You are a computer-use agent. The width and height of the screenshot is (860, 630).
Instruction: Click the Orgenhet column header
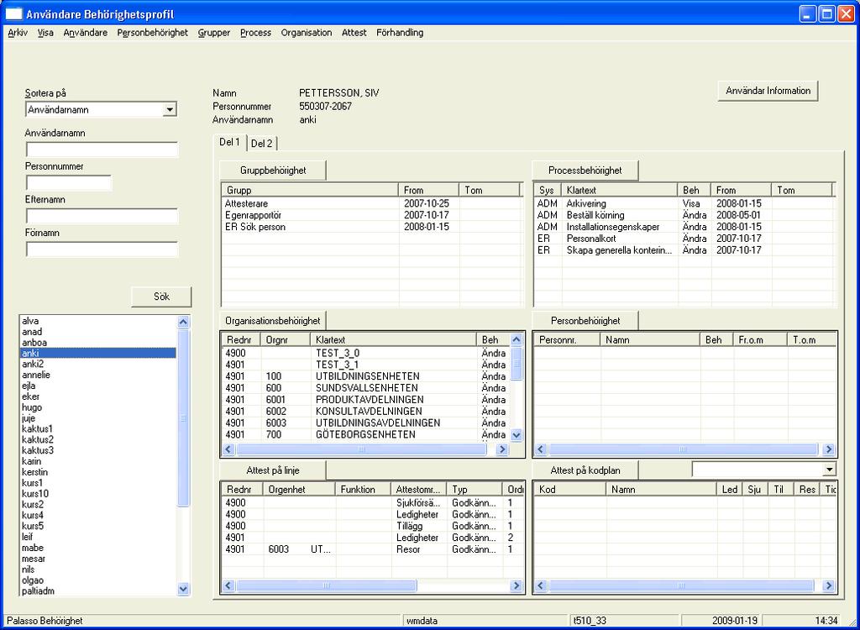298,490
